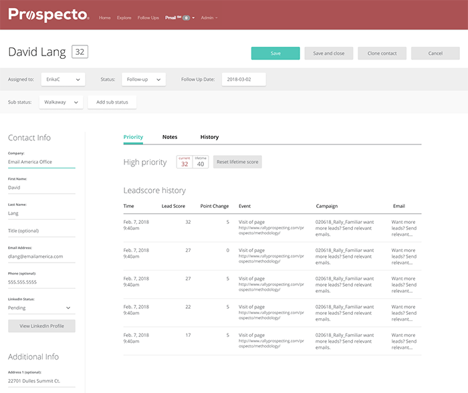The image size is (468, 393).
Task: Click the current score 32 box
Action: click(x=185, y=162)
